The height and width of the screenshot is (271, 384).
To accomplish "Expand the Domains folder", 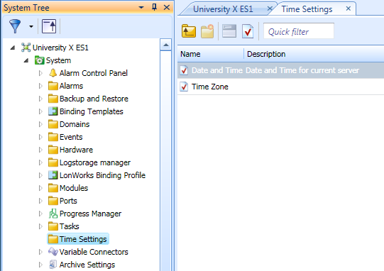I will [40, 124].
